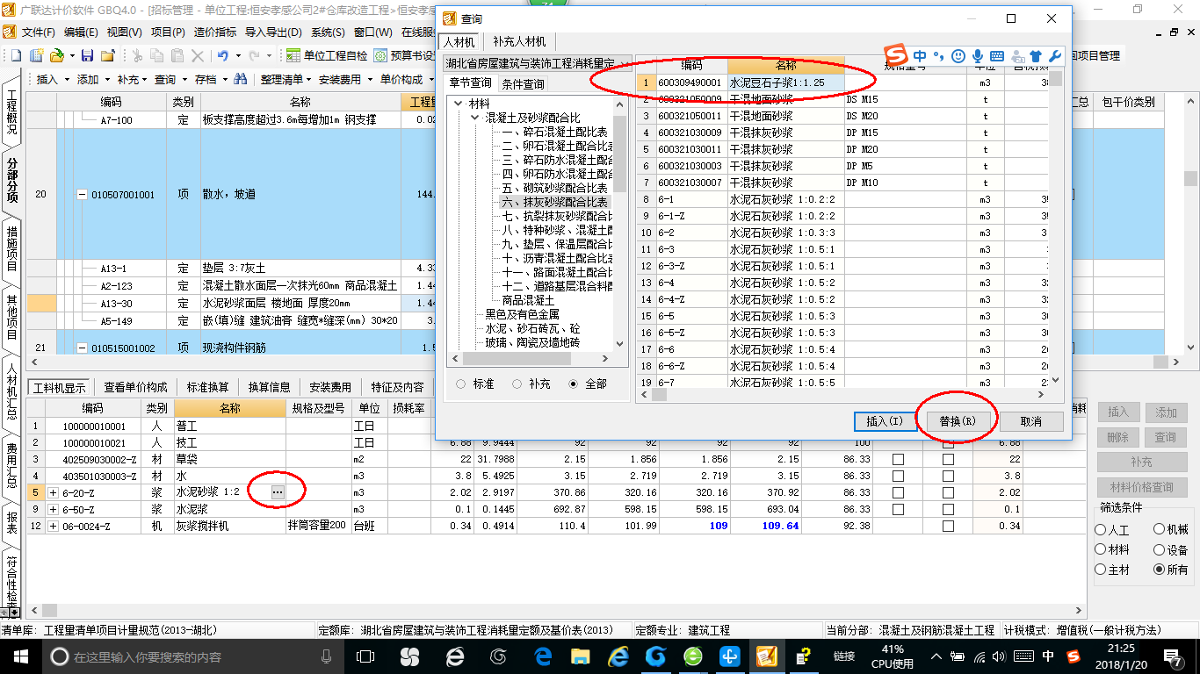The height and width of the screenshot is (674, 1200).
Task: Collapse the 混凝土及砂浆配合比 tree node
Action: pos(474,118)
